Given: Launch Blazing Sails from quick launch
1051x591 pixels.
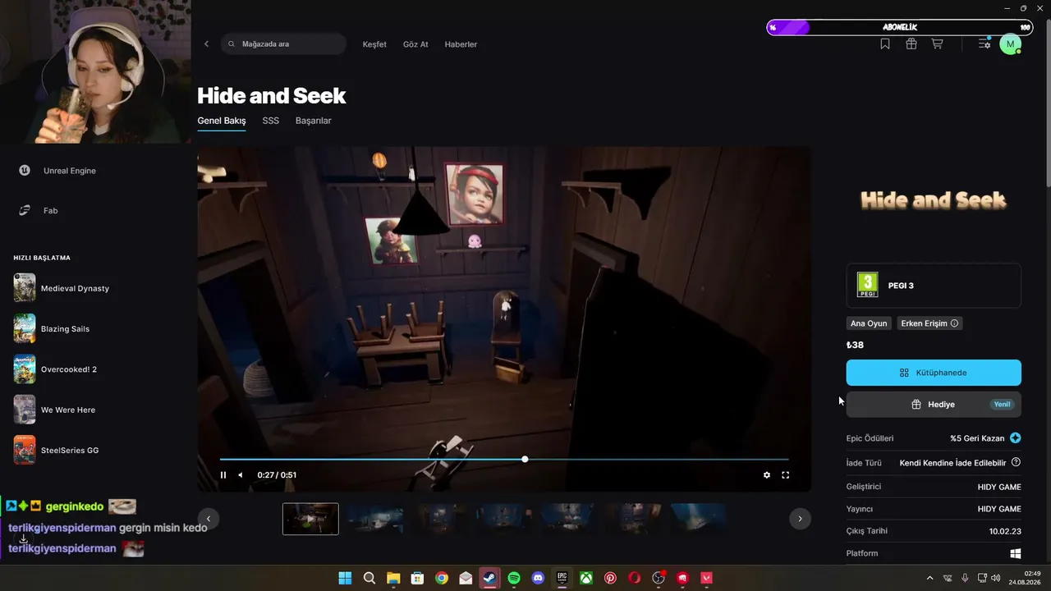Looking at the screenshot, I should click(52, 329).
